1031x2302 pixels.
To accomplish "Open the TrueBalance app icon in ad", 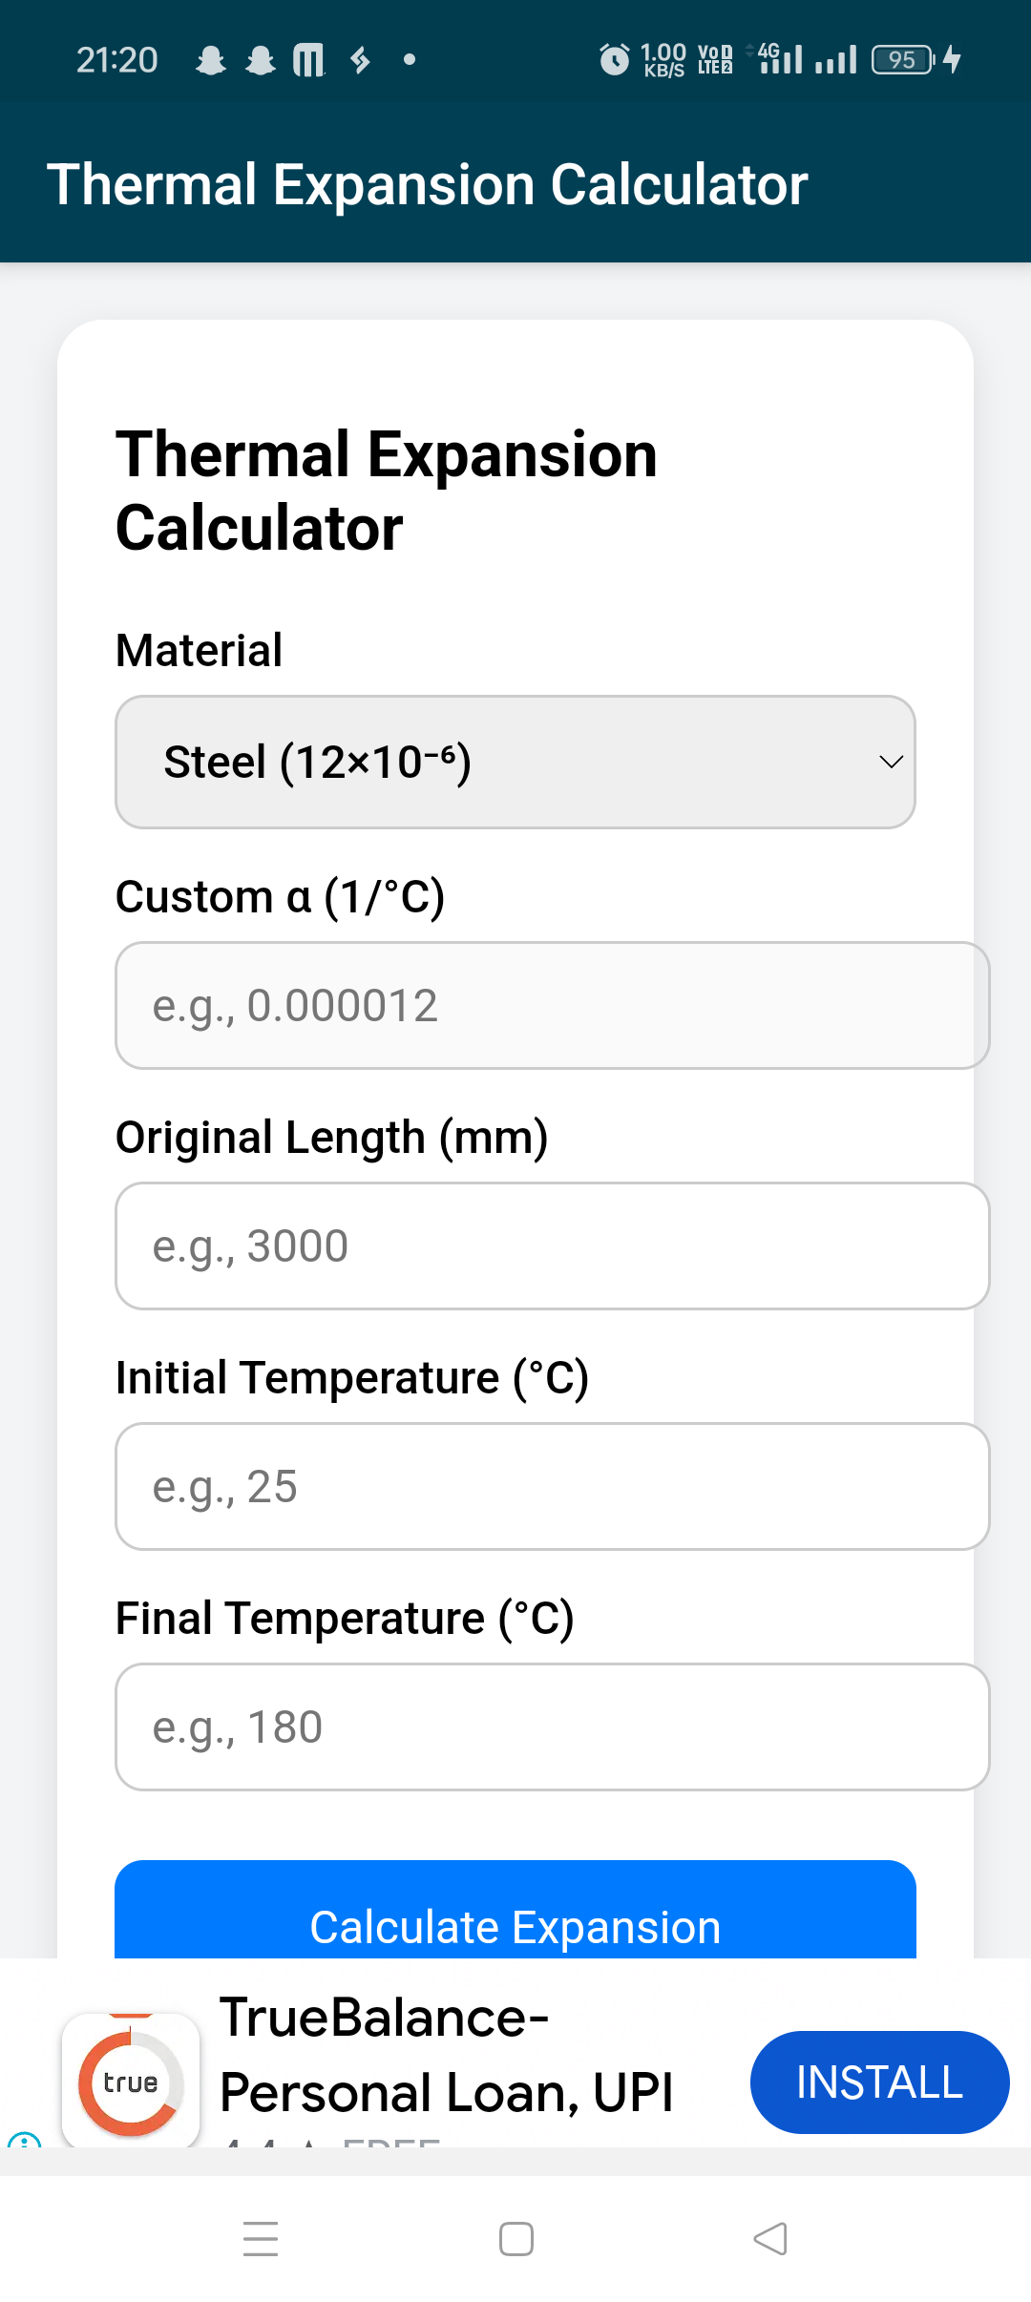I will coord(131,2081).
